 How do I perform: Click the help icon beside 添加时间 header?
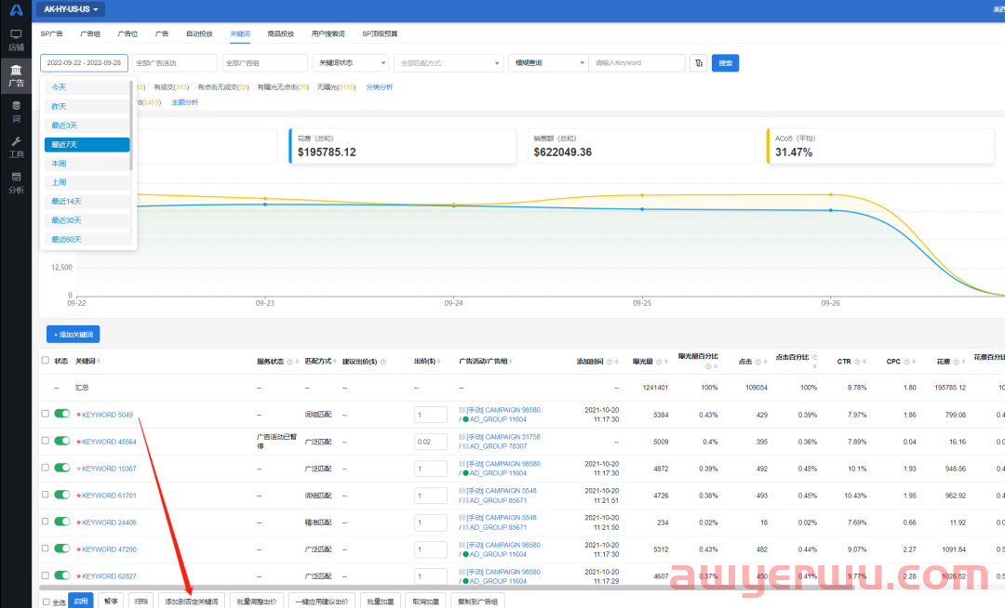point(609,363)
